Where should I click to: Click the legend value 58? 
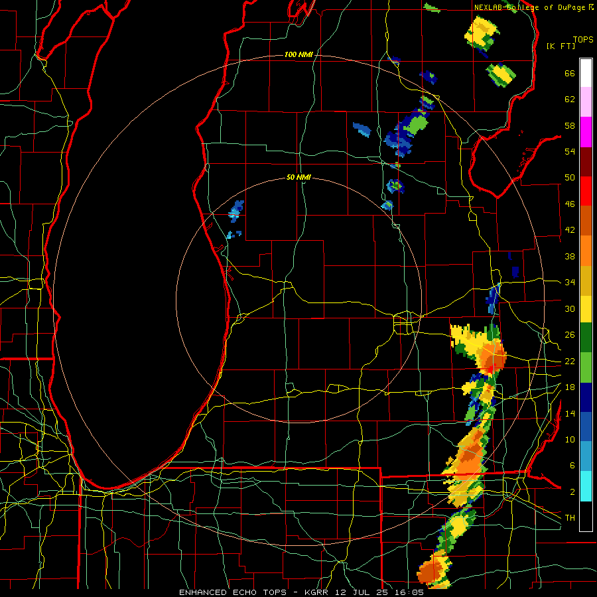tap(570, 125)
